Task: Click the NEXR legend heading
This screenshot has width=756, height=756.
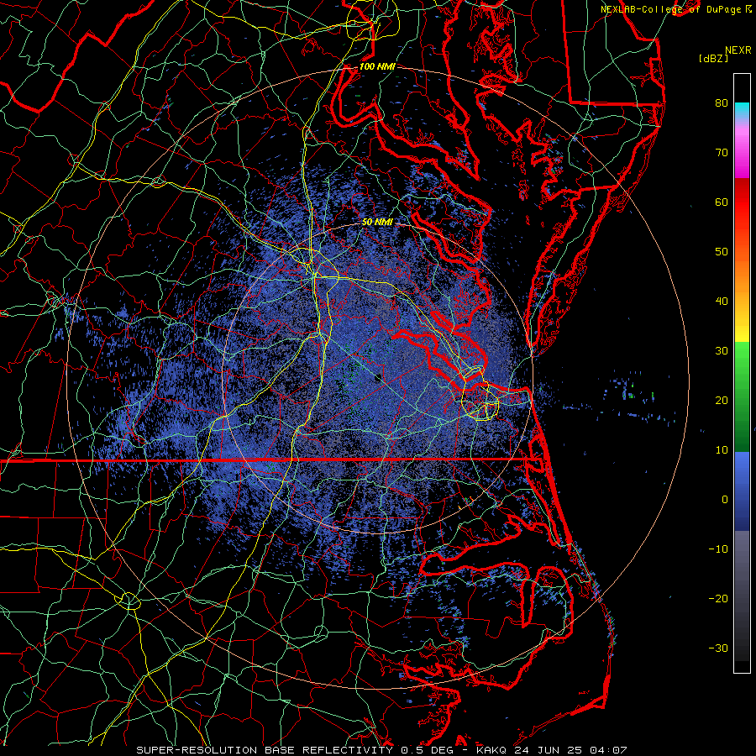Action: tap(738, 50)
